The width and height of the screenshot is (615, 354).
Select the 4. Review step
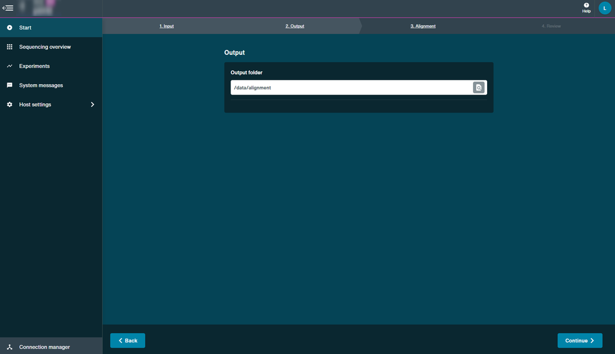point(551,26)
